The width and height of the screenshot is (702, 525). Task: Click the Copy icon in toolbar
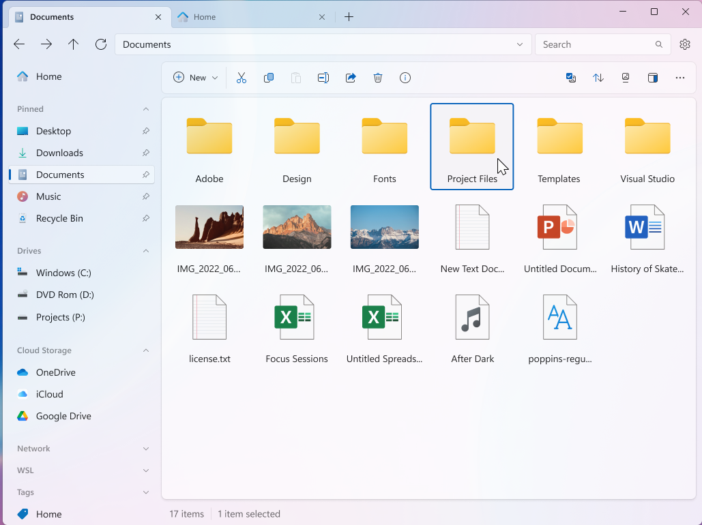(x=269, y=78)
